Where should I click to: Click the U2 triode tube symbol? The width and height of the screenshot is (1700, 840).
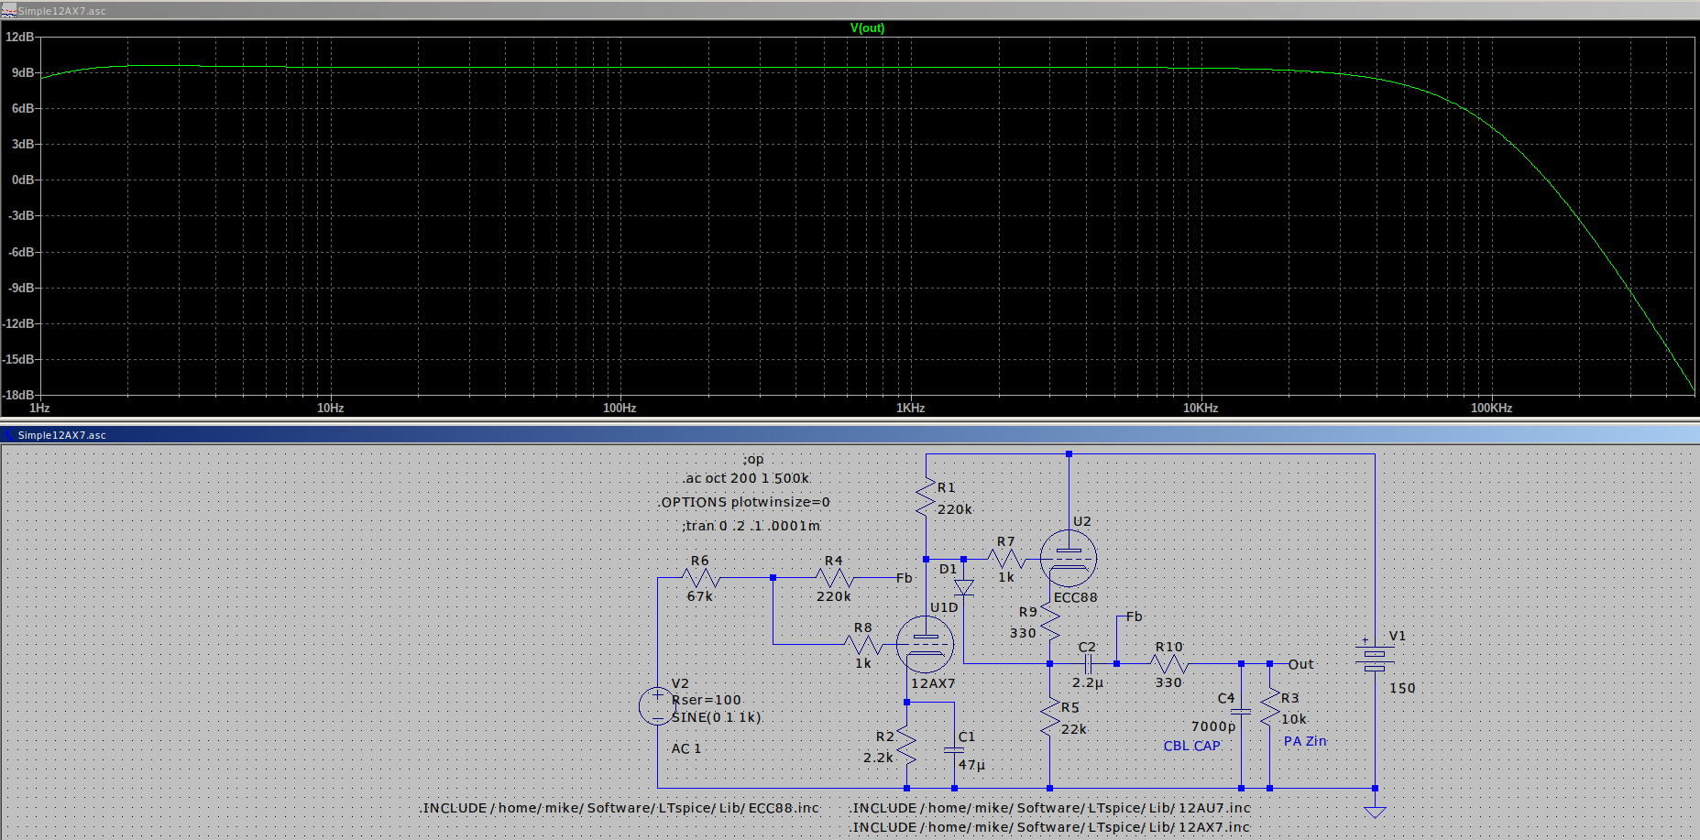(x=1069, y=558)
